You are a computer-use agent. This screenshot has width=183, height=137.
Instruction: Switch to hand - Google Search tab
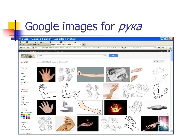click(x=35, y=44)
